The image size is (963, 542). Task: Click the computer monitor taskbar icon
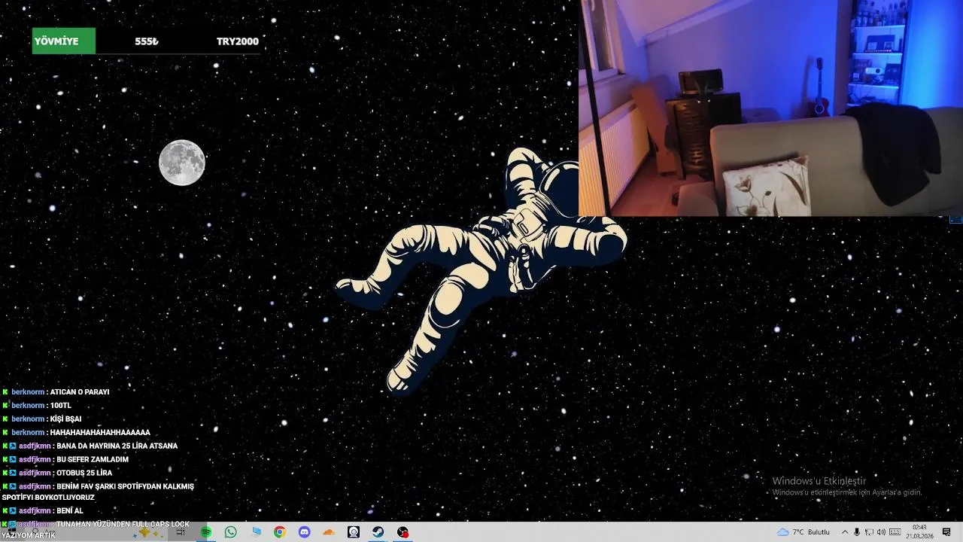pos(256,532)
